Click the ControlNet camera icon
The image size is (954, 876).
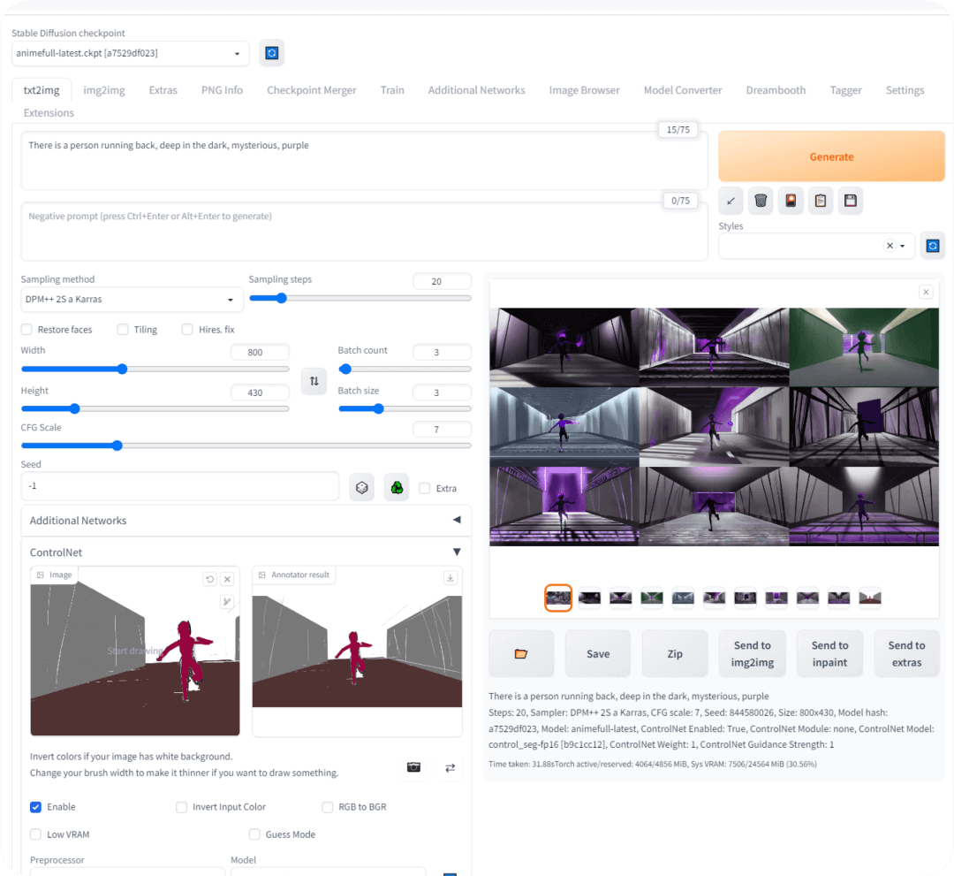413,767
